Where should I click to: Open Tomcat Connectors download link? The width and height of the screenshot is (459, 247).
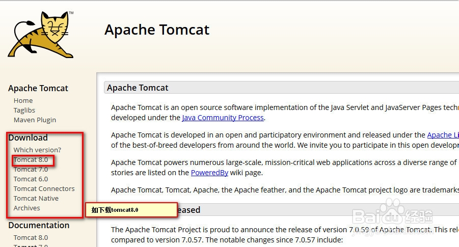(44, 188)
